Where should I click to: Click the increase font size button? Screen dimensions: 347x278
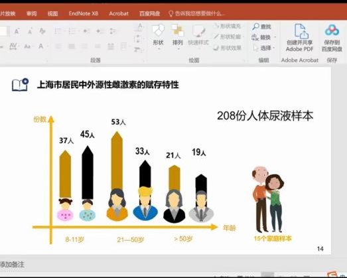[x=17, y=31]
